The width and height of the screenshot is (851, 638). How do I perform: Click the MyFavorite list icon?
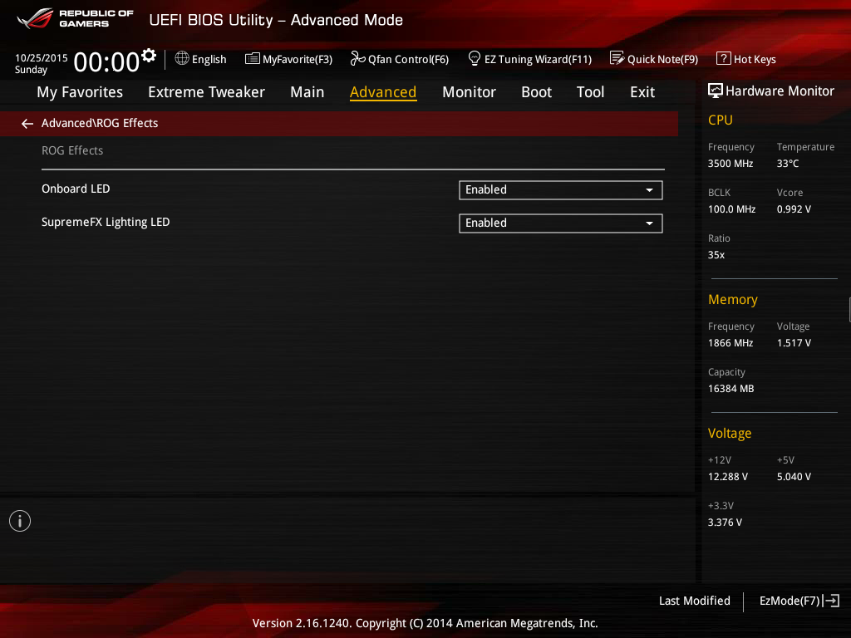[x=253, y=59]
